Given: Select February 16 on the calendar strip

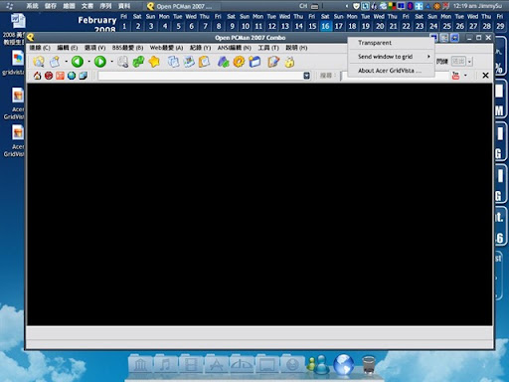Looking at the screenshot, I should tap(325, 26).
